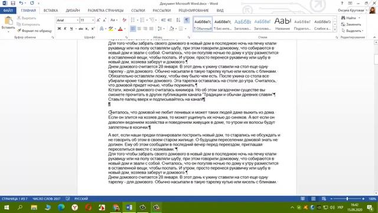Click the borders icon in paragraph group
This screenshot has width=378, height=213.
click(x=181, y=29)
